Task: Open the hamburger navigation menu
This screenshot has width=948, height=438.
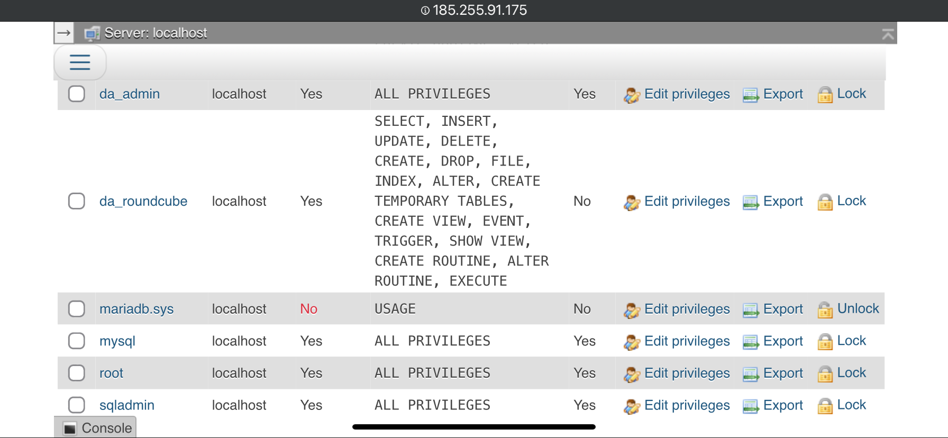Action: tap(80, 62)
